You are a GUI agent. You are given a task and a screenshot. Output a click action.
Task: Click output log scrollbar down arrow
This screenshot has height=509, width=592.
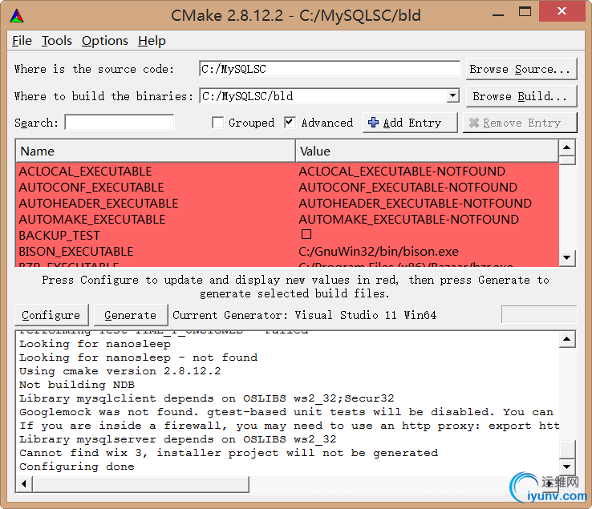[566, 467]
